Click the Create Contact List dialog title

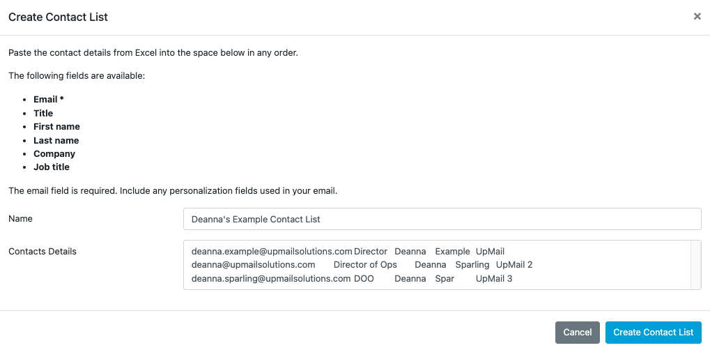click(x=58, y=17)
